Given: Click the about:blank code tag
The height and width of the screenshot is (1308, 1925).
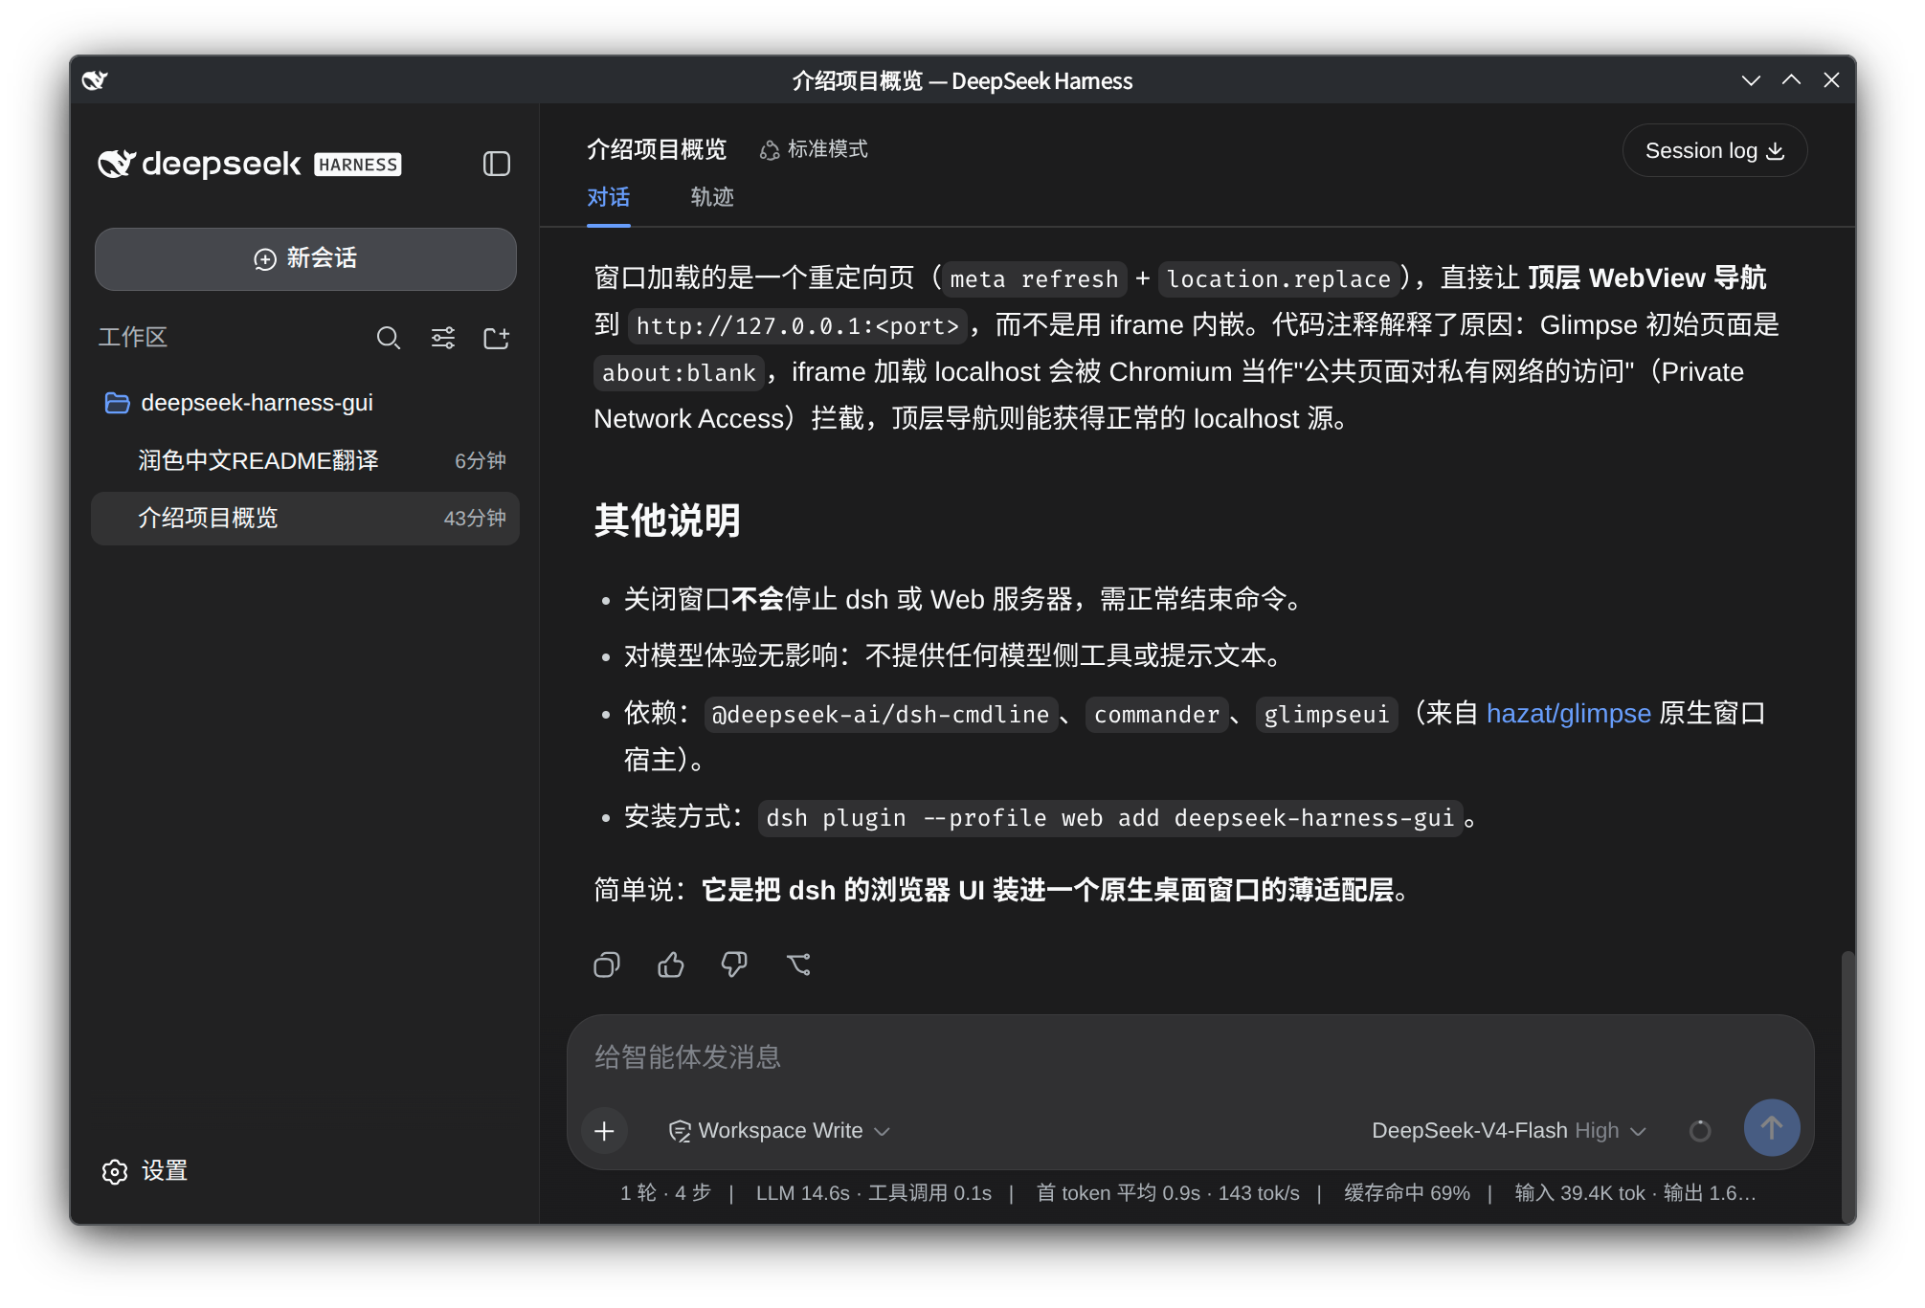Looking at the screenshot, I should [679, 373].
